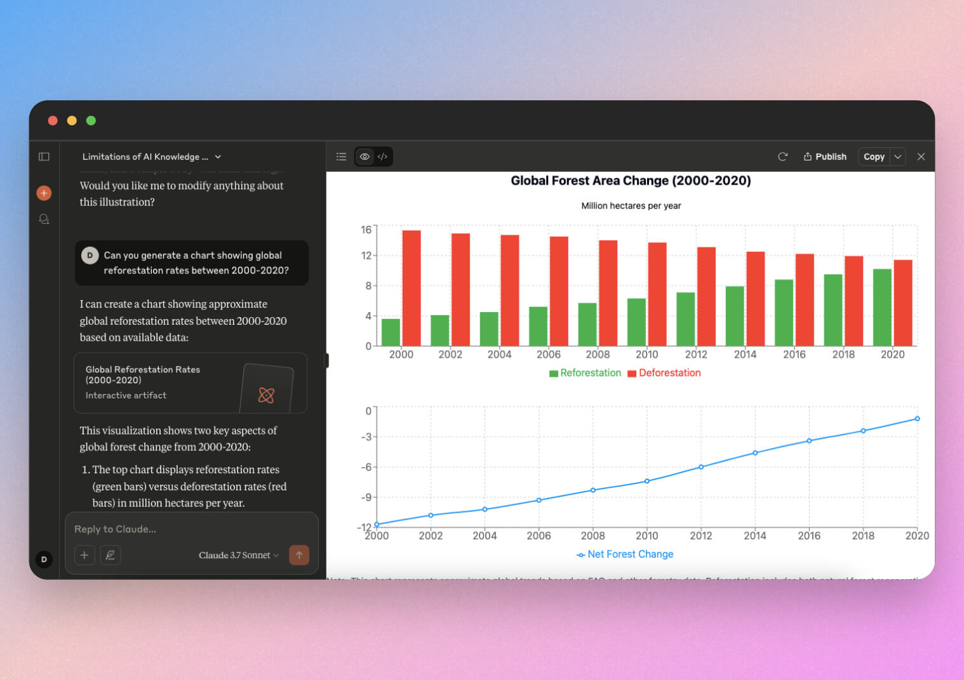
Task: Click the macOS green fullscreen window button
Action: tap(91, 121)
